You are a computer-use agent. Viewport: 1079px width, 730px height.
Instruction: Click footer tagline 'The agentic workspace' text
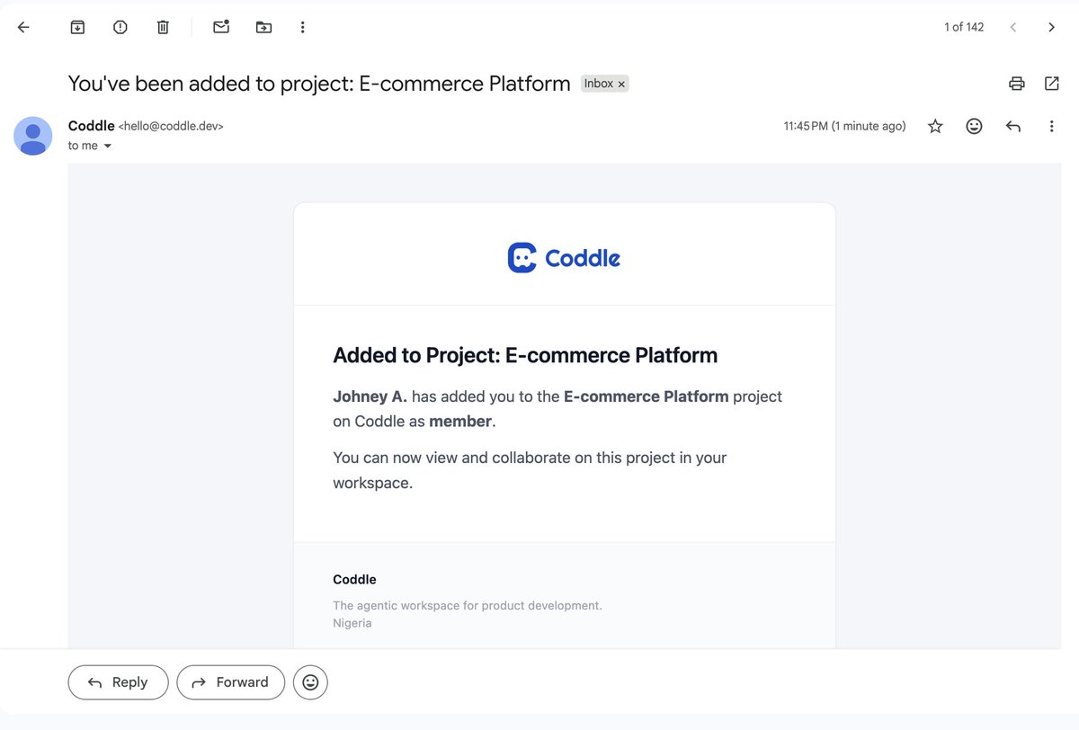click(468, 606)
